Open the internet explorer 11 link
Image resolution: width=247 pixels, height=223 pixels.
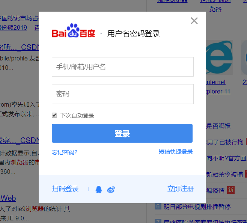point(218,87)
